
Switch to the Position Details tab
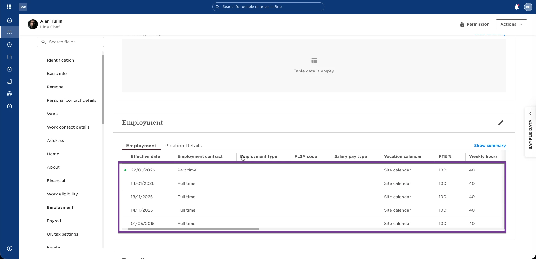coord(183,146)
